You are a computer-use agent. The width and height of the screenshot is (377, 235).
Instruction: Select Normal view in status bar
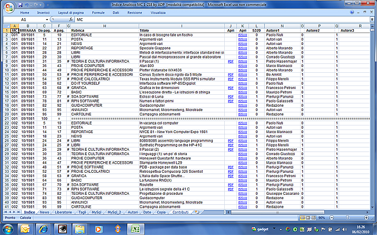click(x=302, y=218)
